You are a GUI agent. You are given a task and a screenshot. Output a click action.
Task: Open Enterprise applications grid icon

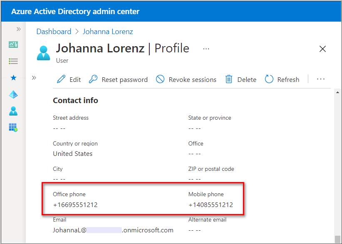pos(13,128)
